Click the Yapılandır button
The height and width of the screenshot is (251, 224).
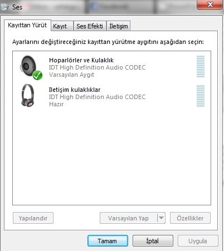33,218
